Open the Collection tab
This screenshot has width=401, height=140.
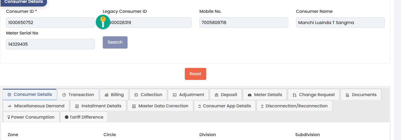[148, 95]
